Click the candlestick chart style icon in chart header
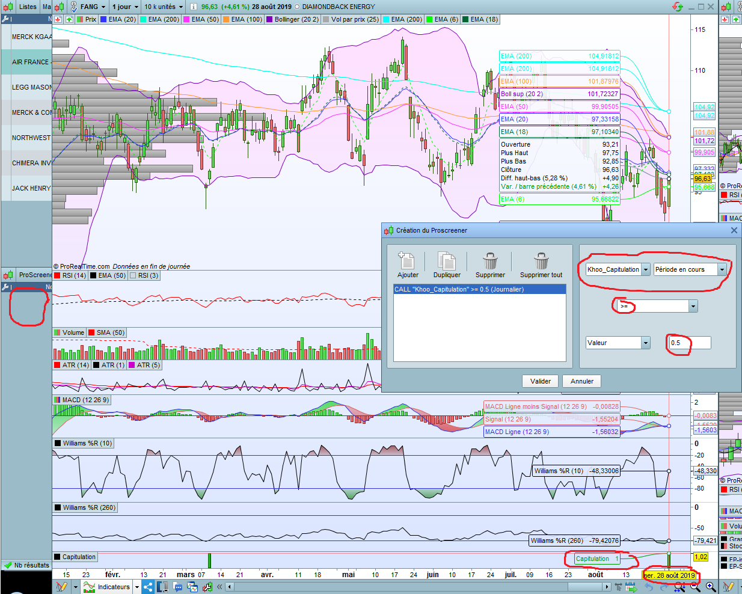742x594 pixels. point(59,7)
